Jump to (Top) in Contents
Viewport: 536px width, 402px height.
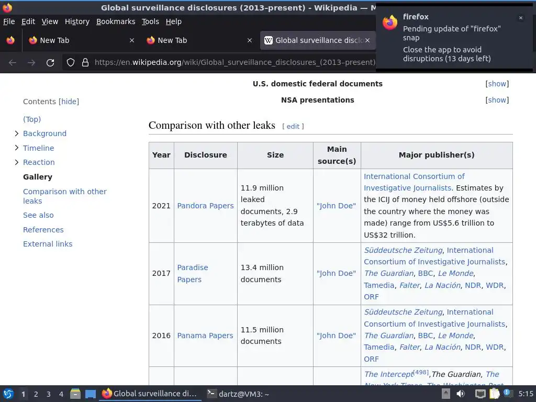pyautogui.click(x=32, y=119)
